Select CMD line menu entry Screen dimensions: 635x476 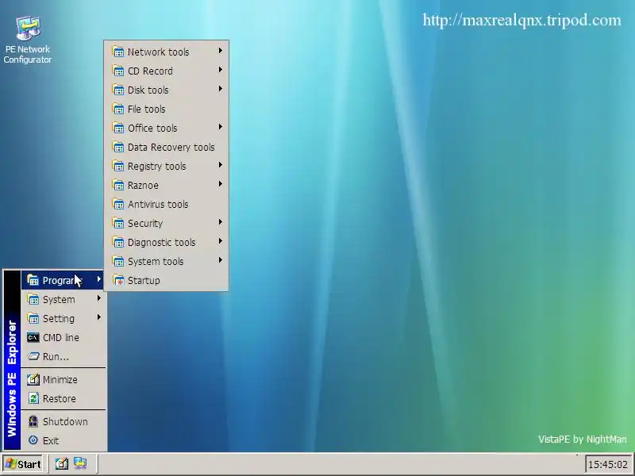coord(63,337)
